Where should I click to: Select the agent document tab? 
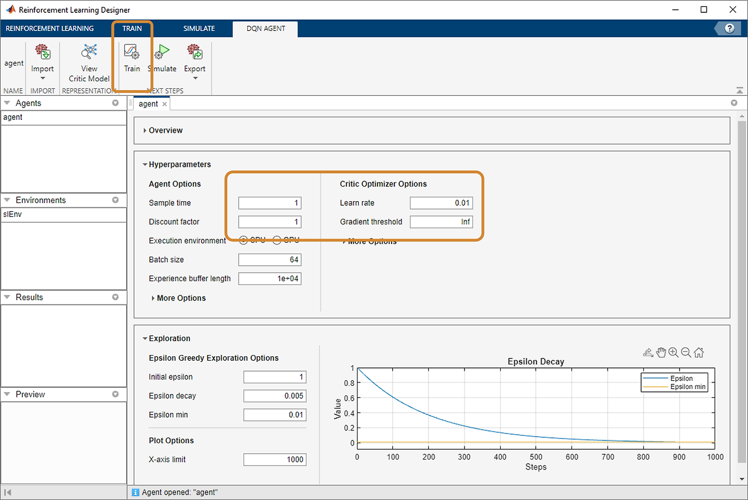[148, 104]
